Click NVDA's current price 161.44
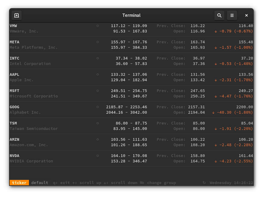The height and width of the screenshot is (197, 264). tap(246, 156)
